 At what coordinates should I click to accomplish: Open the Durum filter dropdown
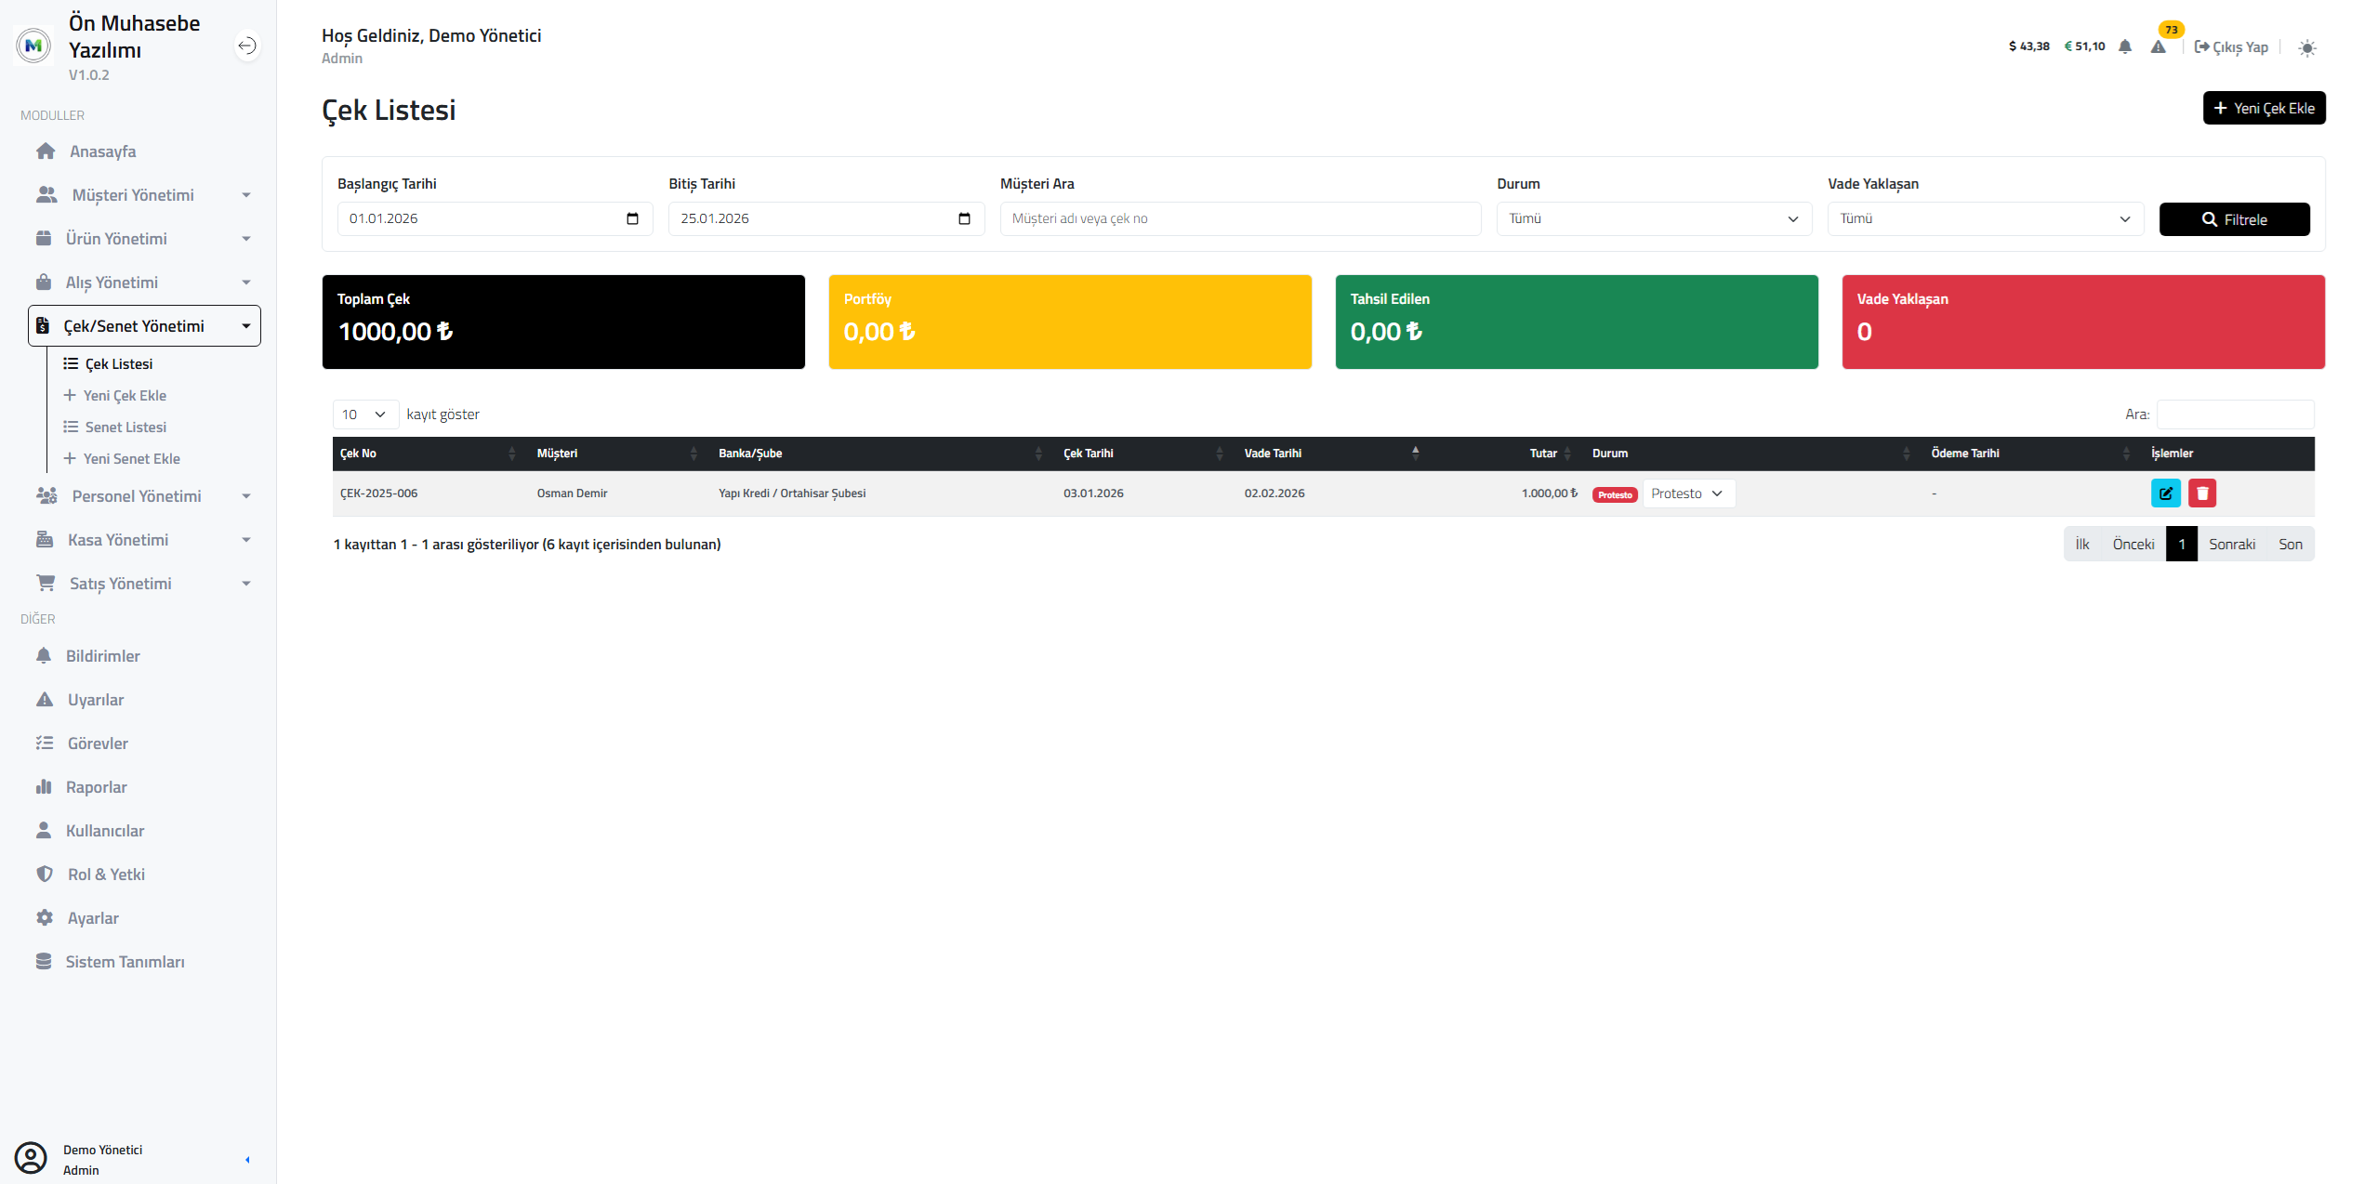coord(1653,218)
